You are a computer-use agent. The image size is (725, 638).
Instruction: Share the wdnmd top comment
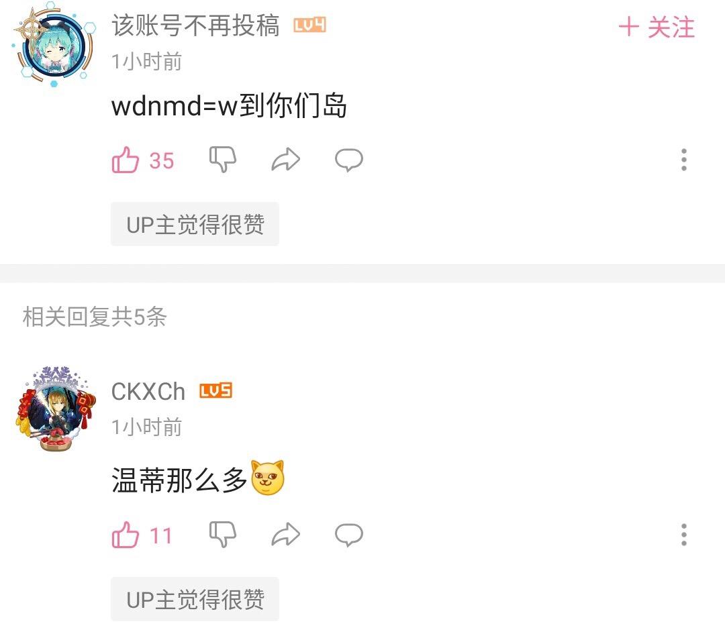pos(286,160)
